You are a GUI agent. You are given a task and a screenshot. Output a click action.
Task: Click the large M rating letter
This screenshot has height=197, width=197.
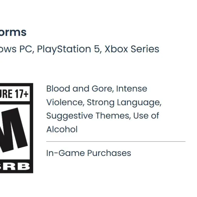coord(14,130)
